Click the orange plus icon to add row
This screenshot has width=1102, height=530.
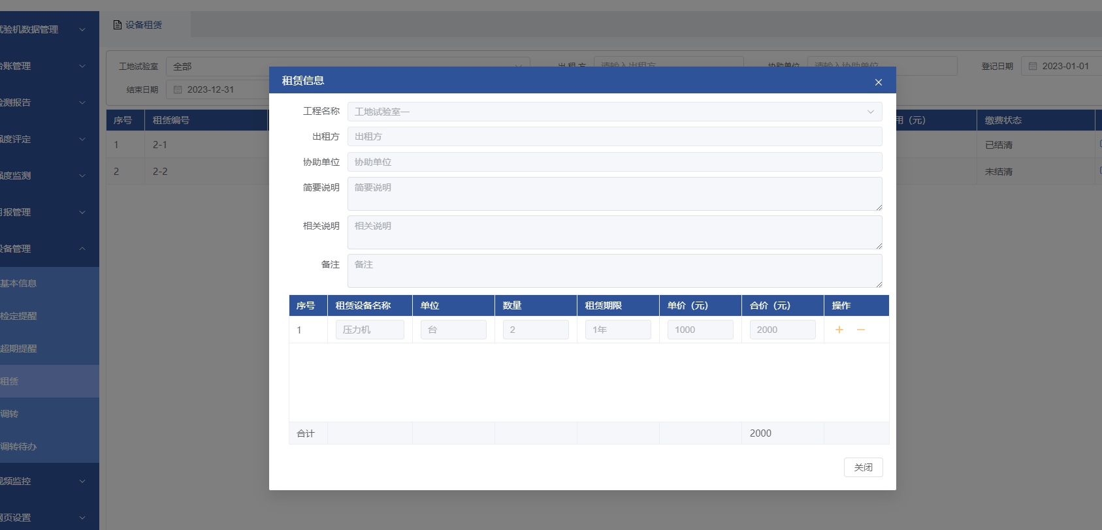click(x=839, y=330)
